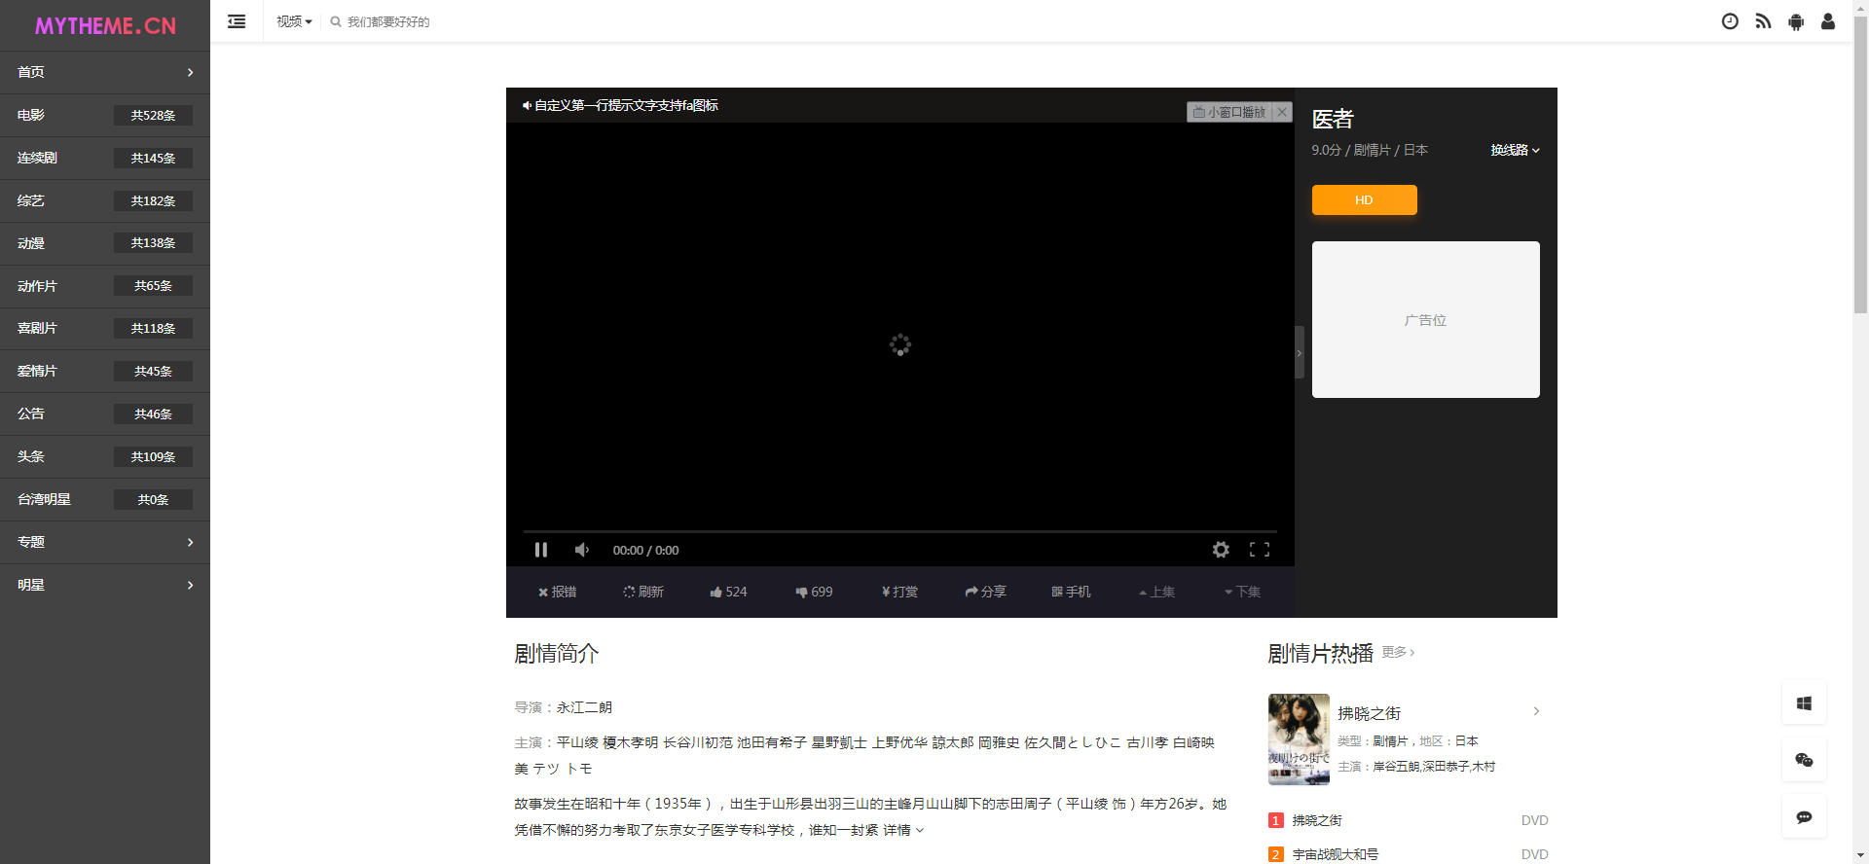Click the RSS feed icon
The width and height of the screenshot is (1869, 864).
[x=1763, y=21]
